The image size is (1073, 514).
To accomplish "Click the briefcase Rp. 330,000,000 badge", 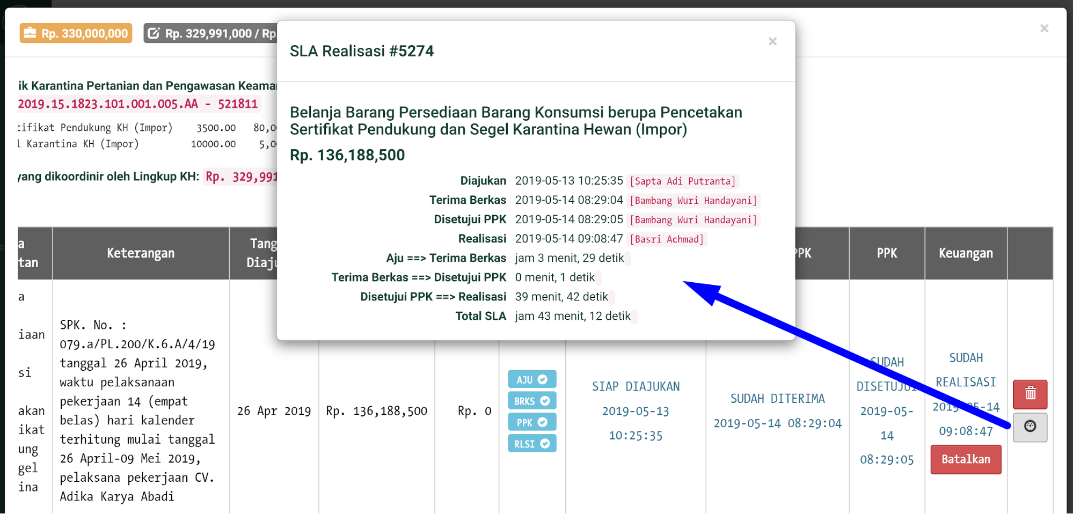I will (76, 33).
